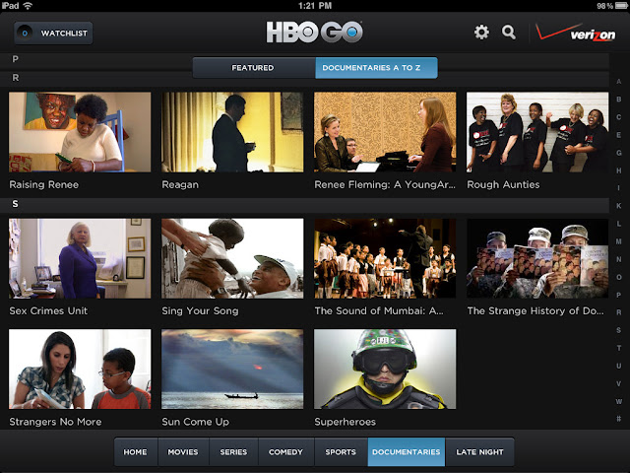Image resolution: width=630 pixels, height=473 pixels.
Task: Open the Sex Crimes Unit thumbnail
Action: 80,258
